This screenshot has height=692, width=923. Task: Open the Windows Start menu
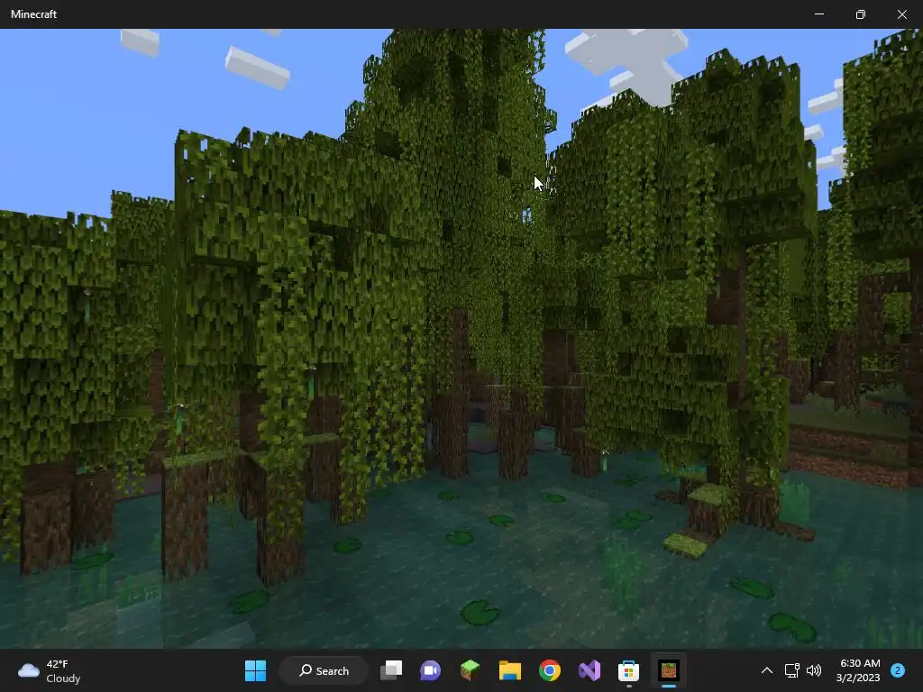coord(255,670)
